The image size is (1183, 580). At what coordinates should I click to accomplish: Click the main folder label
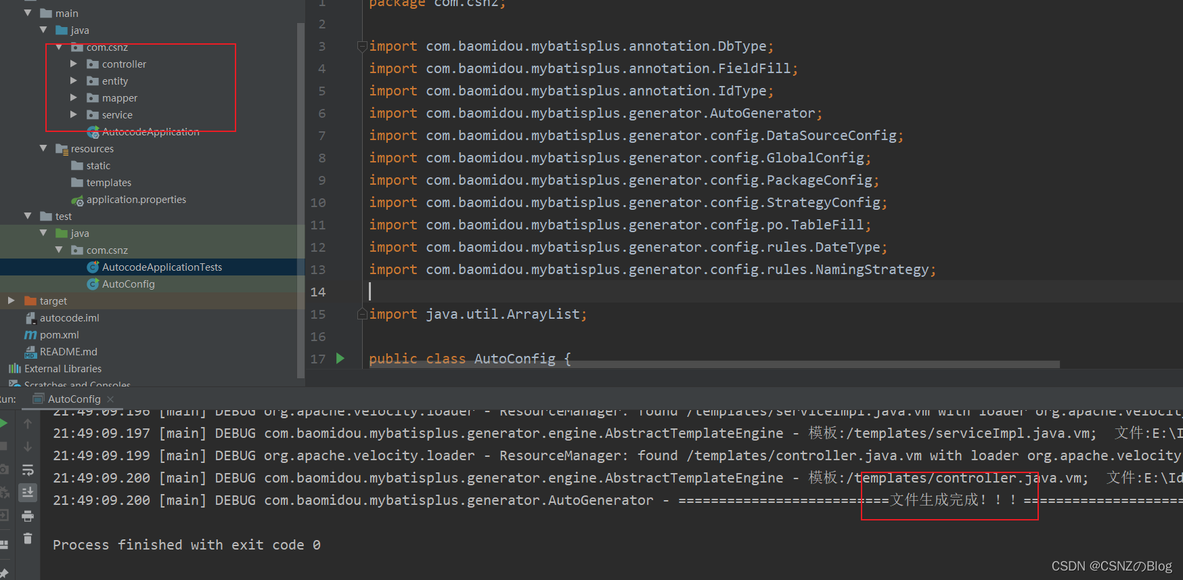click(x=67, y=14)
